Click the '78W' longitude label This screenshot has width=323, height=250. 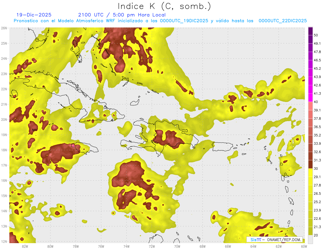tap(76, 246)
